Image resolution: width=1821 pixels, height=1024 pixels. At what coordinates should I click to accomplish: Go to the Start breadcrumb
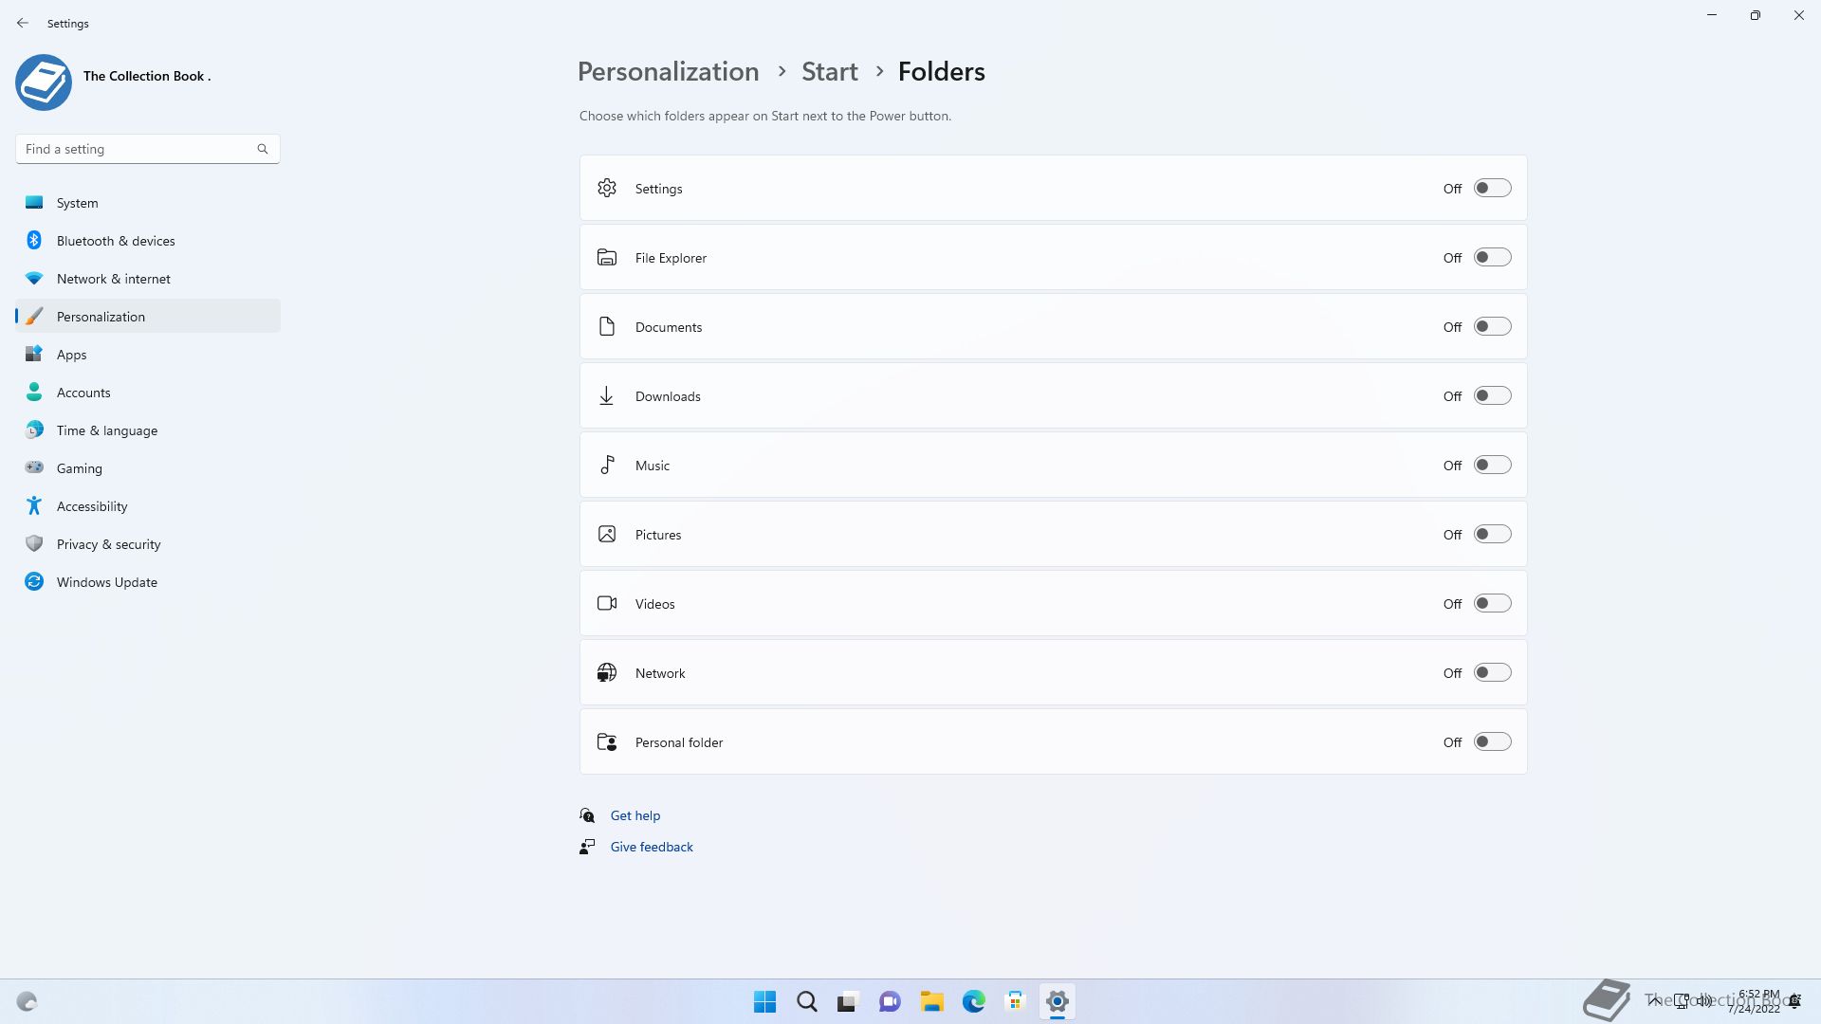[x=829, y=72]
